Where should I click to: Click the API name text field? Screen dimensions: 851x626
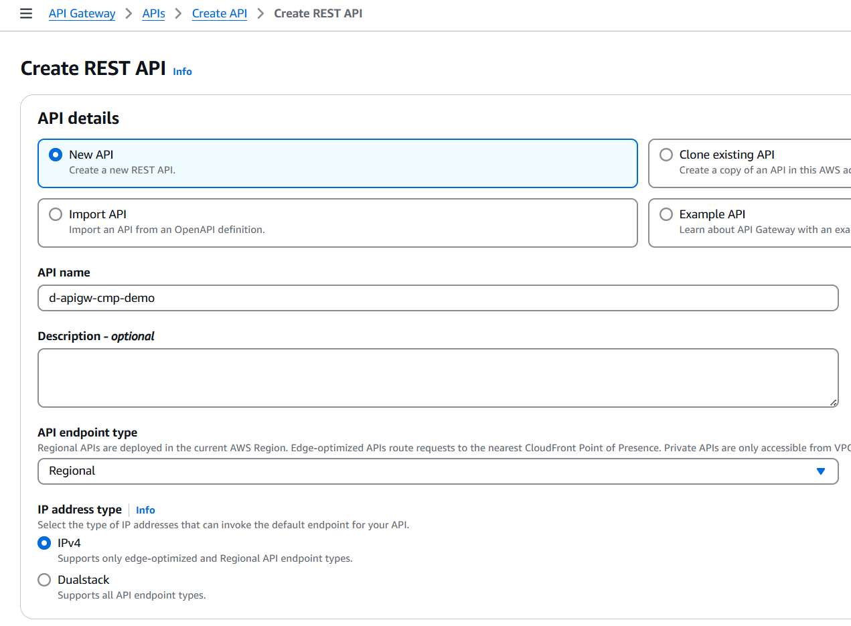pyautogui.click(x=438, y=298)
